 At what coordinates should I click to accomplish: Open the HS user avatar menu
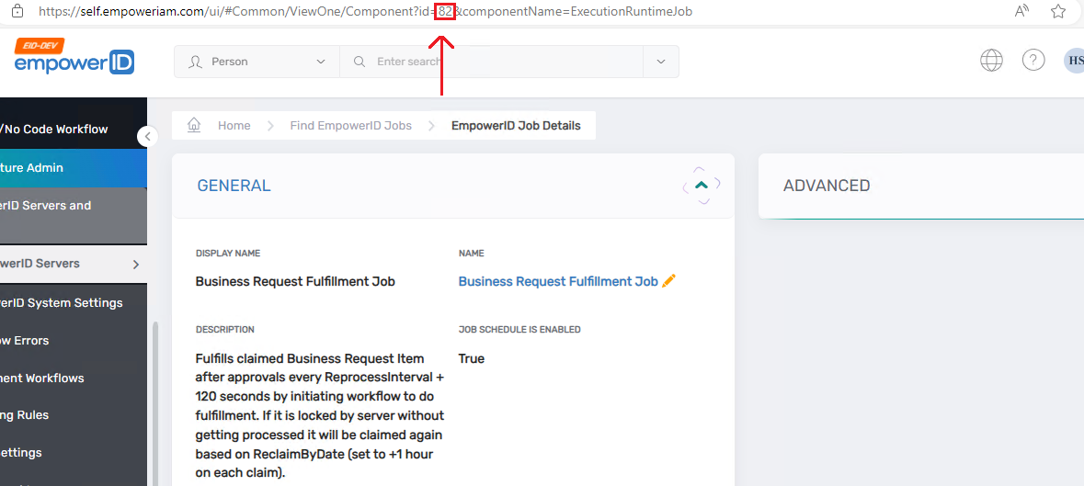pyautogui.click(x=1074, y=61)
